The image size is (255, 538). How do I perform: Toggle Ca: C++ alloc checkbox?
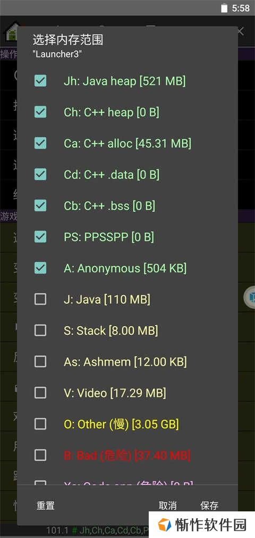point(40,144)
